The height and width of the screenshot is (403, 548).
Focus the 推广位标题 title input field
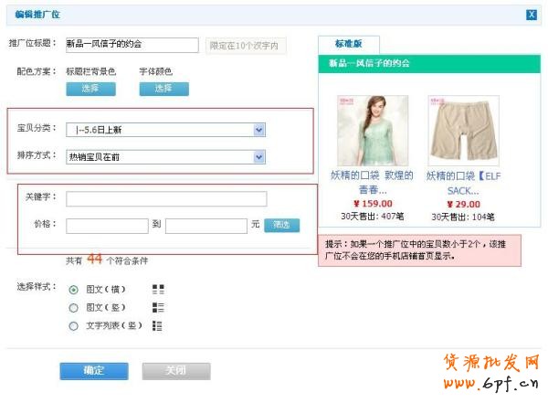(132, 45)
